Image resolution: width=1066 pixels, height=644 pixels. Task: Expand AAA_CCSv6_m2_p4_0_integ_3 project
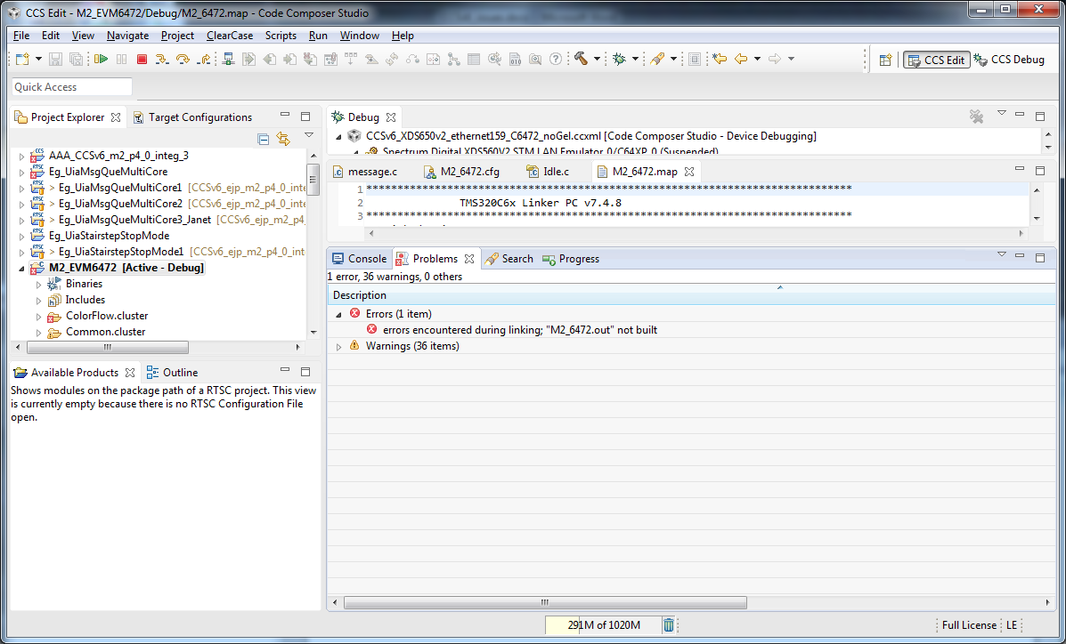(x=21, y=157)
